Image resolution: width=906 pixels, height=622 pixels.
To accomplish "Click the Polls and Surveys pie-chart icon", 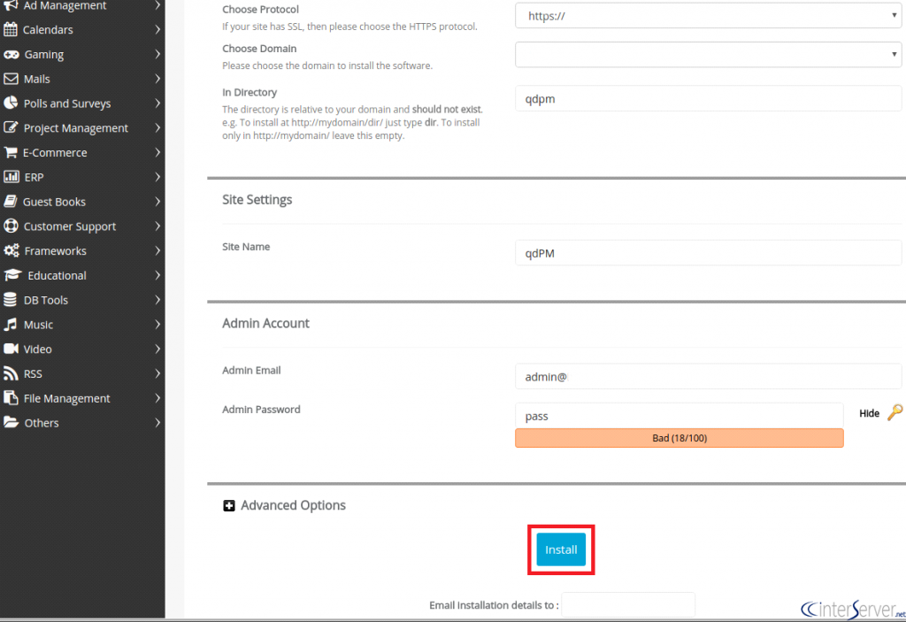I will 11,103.
